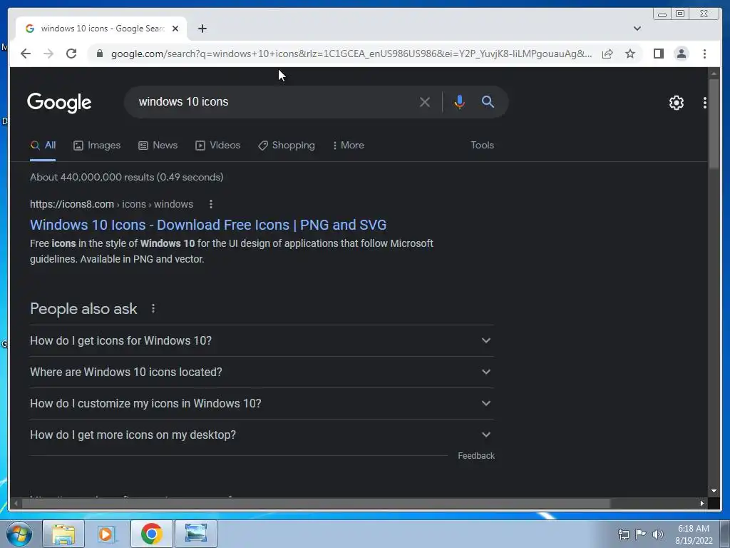Bookmark this tab with the star icon

pos(630,54)
